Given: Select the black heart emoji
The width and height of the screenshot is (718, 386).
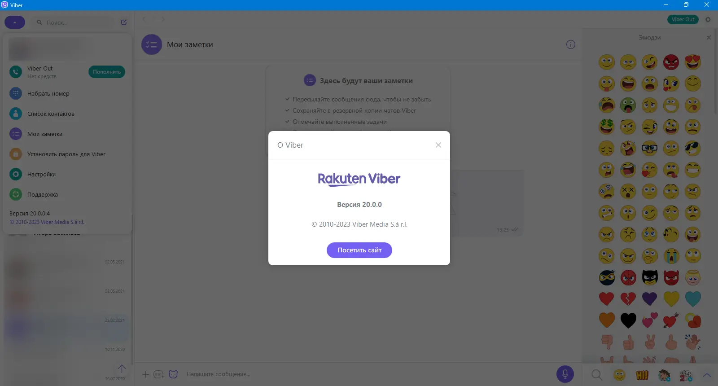Looking at the screenshot, I should (628, 320).
